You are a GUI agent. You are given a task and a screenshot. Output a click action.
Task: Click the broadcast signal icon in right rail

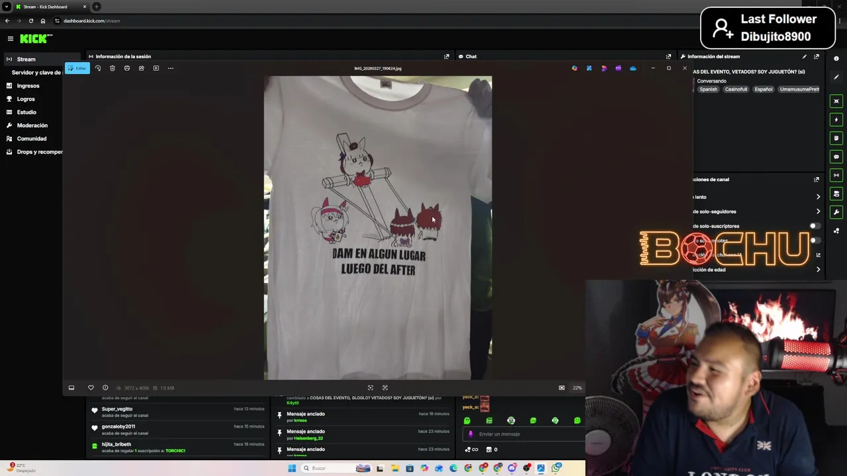click(x=836, y=175)
